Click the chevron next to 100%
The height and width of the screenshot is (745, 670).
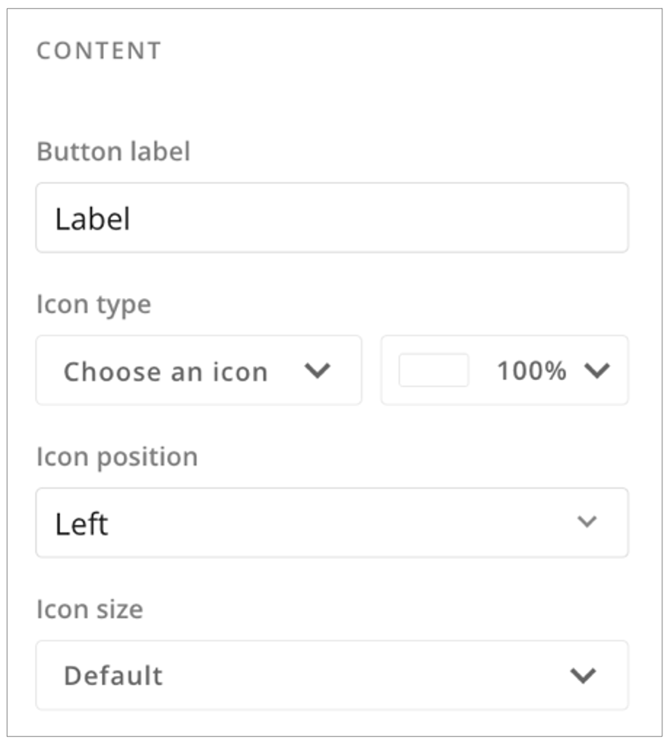point(597,371)
